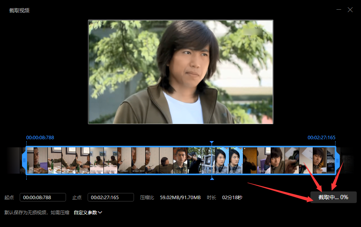Viewport: 361px width, 227px height.
Task: Close the 截取视频 window
Action: [x=350, y=10]
